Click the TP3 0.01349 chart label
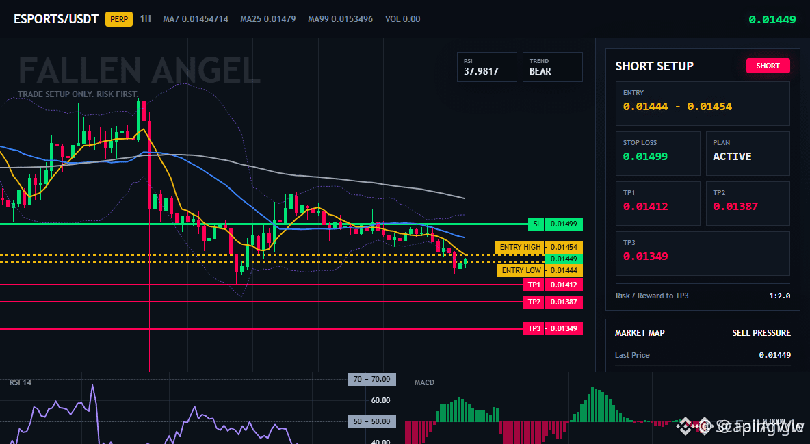810x444 pixels. [552, 329]
